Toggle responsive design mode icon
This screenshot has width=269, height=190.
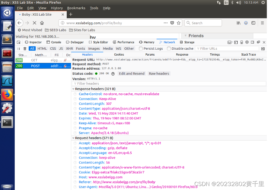[x=242, y=42]
